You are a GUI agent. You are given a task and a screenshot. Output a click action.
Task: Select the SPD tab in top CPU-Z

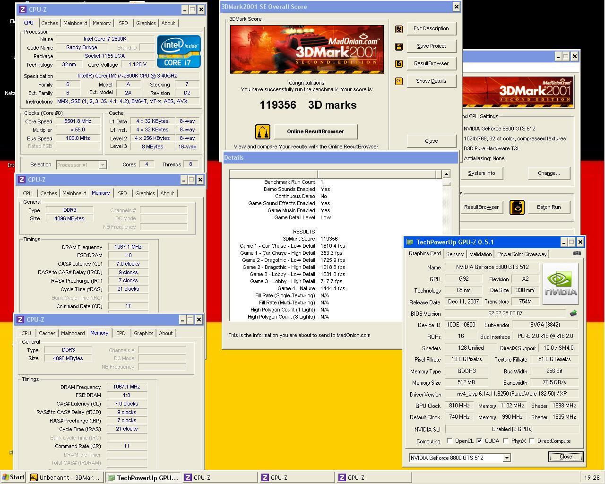pos(123,23)
